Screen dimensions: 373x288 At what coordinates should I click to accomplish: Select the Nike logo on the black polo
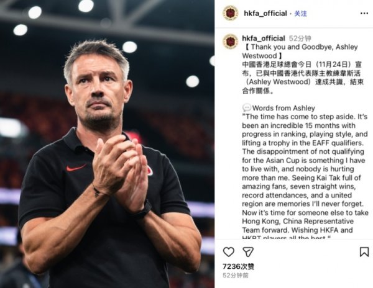tap(76, 168)
